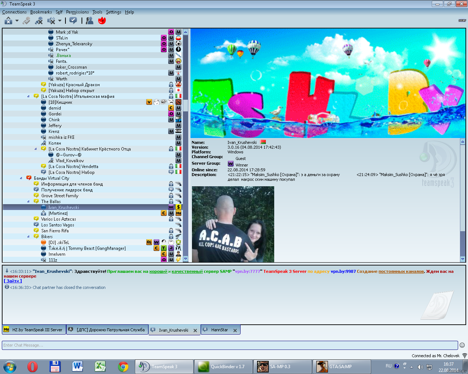Close the HannStar chat tab
The height and width of the screenshot is (374, 468).
(235, 331)
